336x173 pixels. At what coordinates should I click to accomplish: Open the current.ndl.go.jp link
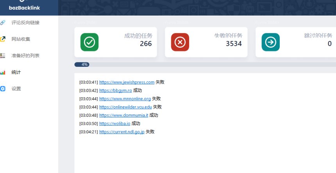(x=122, y=132)
